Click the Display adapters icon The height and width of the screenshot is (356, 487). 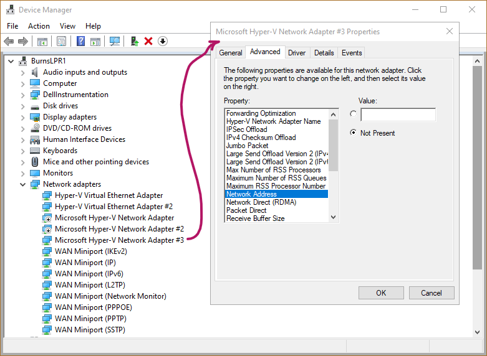tap(35, 117)
